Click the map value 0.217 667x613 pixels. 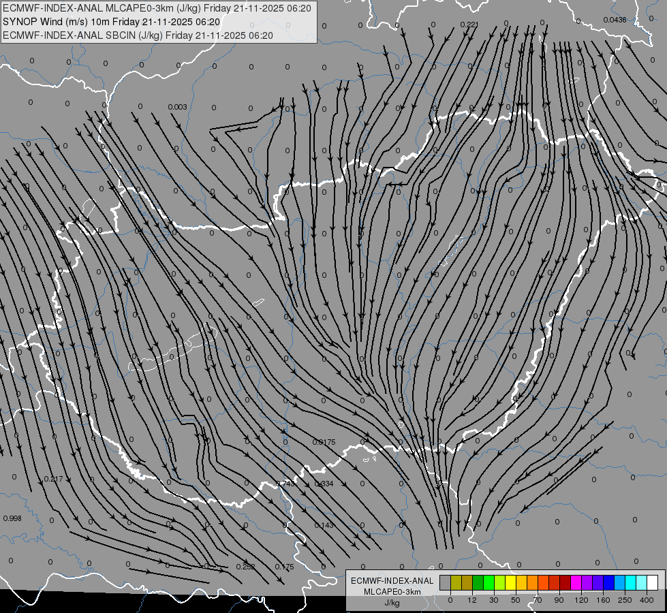54,479
